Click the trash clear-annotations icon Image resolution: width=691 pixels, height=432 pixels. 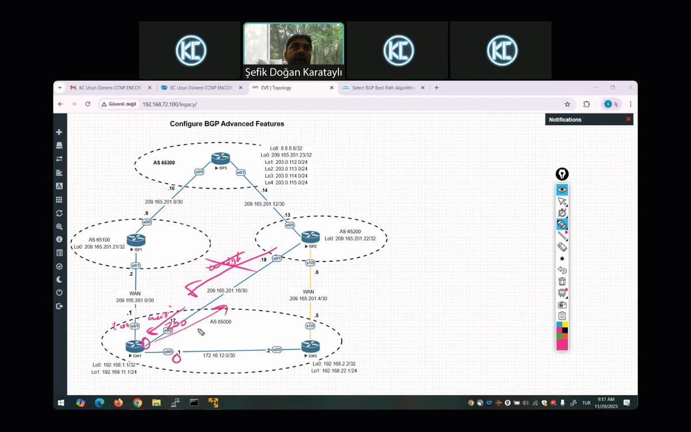pos(562,282)
